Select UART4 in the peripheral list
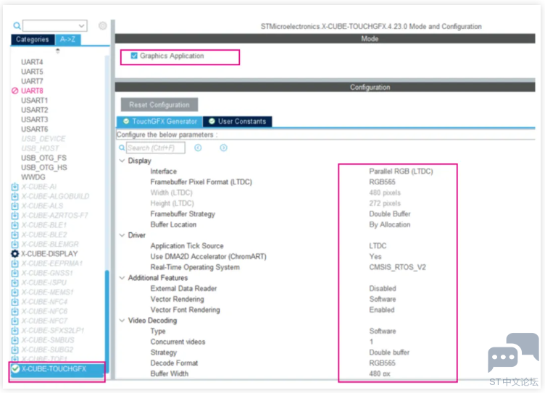 coord(32,62)
